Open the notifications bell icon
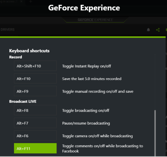The image size is (167, 157). (148, 30)
